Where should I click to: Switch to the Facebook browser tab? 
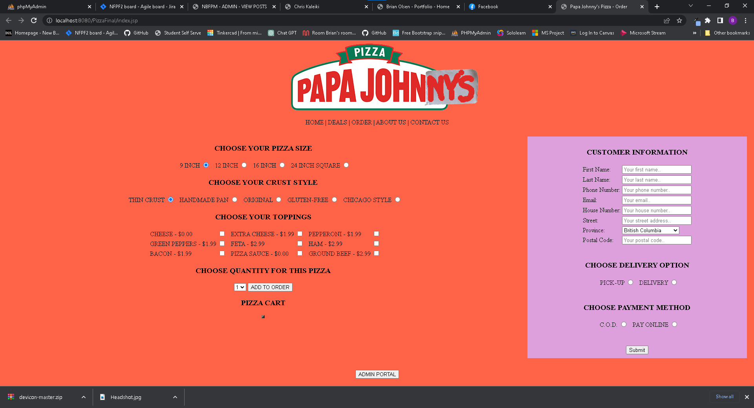point(509,7)
